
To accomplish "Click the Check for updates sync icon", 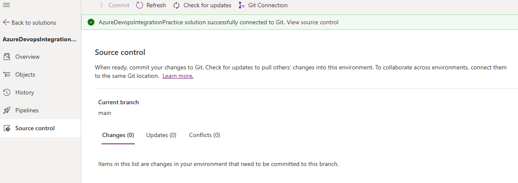I will (176, 6).
